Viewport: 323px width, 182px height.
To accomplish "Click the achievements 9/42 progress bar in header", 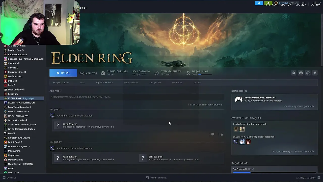I will point(205,74).
